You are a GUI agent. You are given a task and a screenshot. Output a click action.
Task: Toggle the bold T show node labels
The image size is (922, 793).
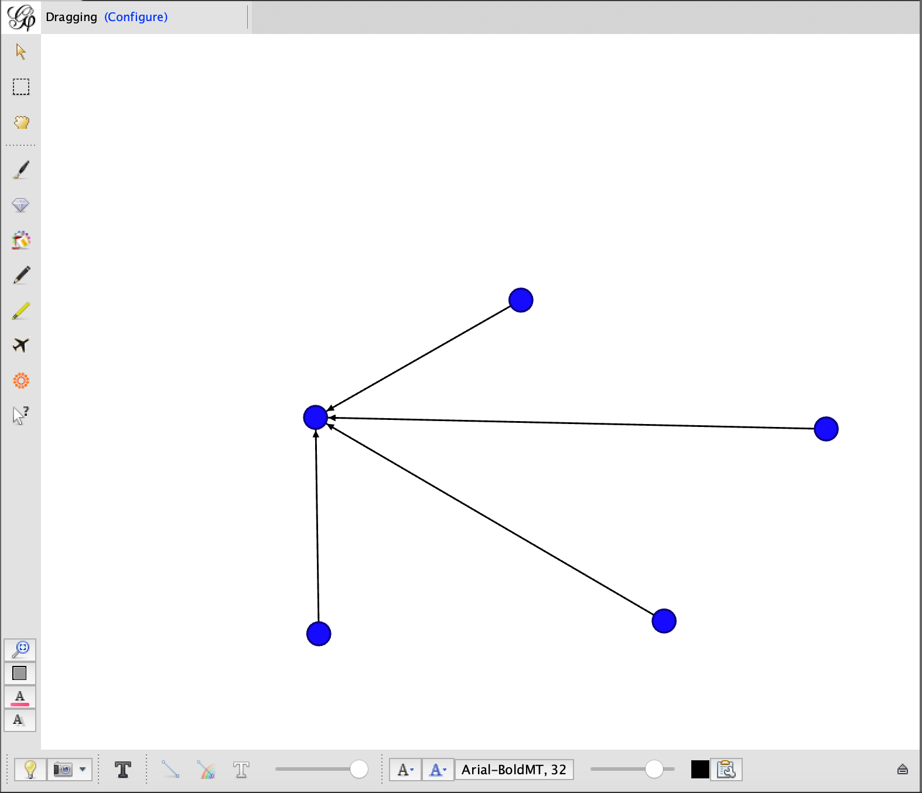point(123,770)
